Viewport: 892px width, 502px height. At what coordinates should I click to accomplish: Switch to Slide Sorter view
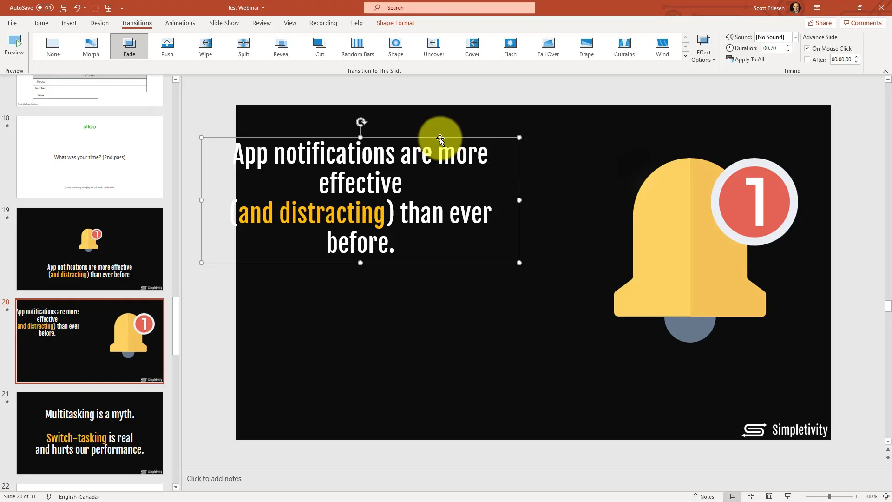point(751,496)
